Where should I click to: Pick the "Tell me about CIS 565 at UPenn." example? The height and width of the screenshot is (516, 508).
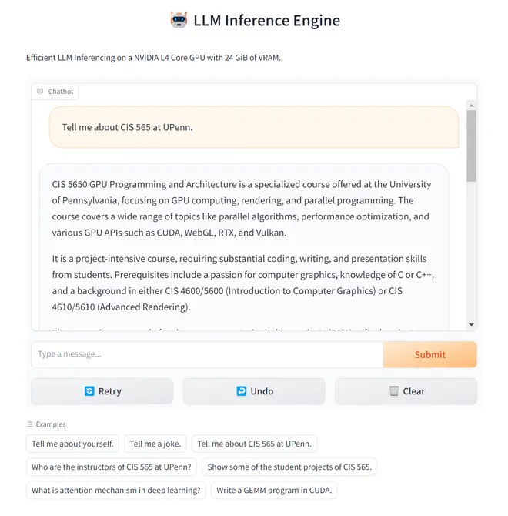254,444
